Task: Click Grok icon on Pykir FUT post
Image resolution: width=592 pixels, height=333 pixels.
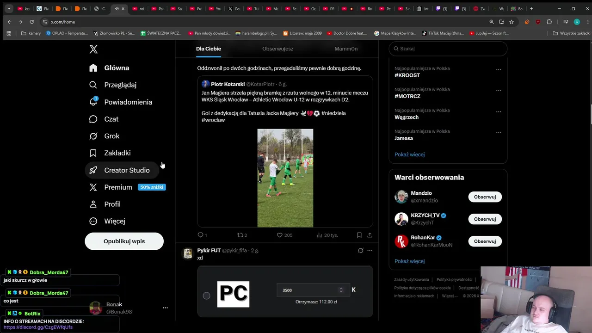Action: click(360, 250)
